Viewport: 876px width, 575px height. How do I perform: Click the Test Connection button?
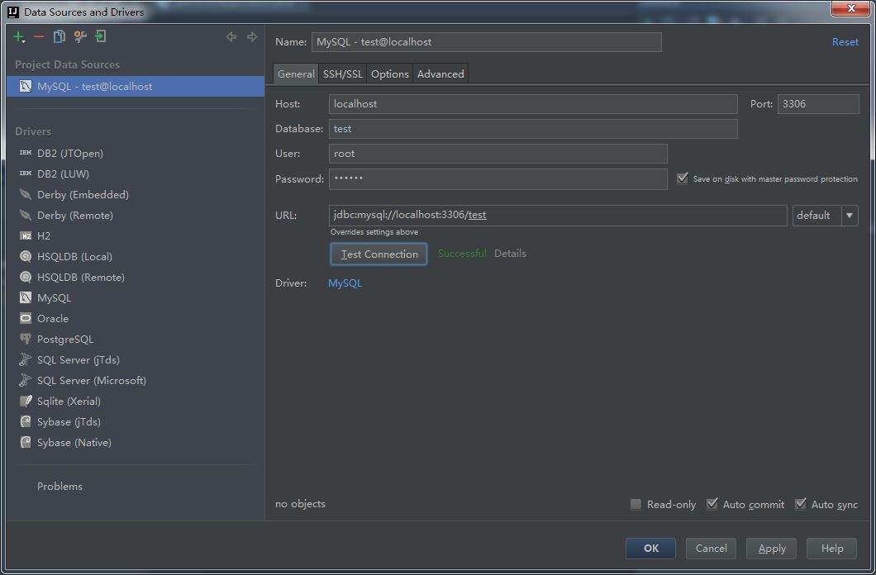(x=379, y=254)
